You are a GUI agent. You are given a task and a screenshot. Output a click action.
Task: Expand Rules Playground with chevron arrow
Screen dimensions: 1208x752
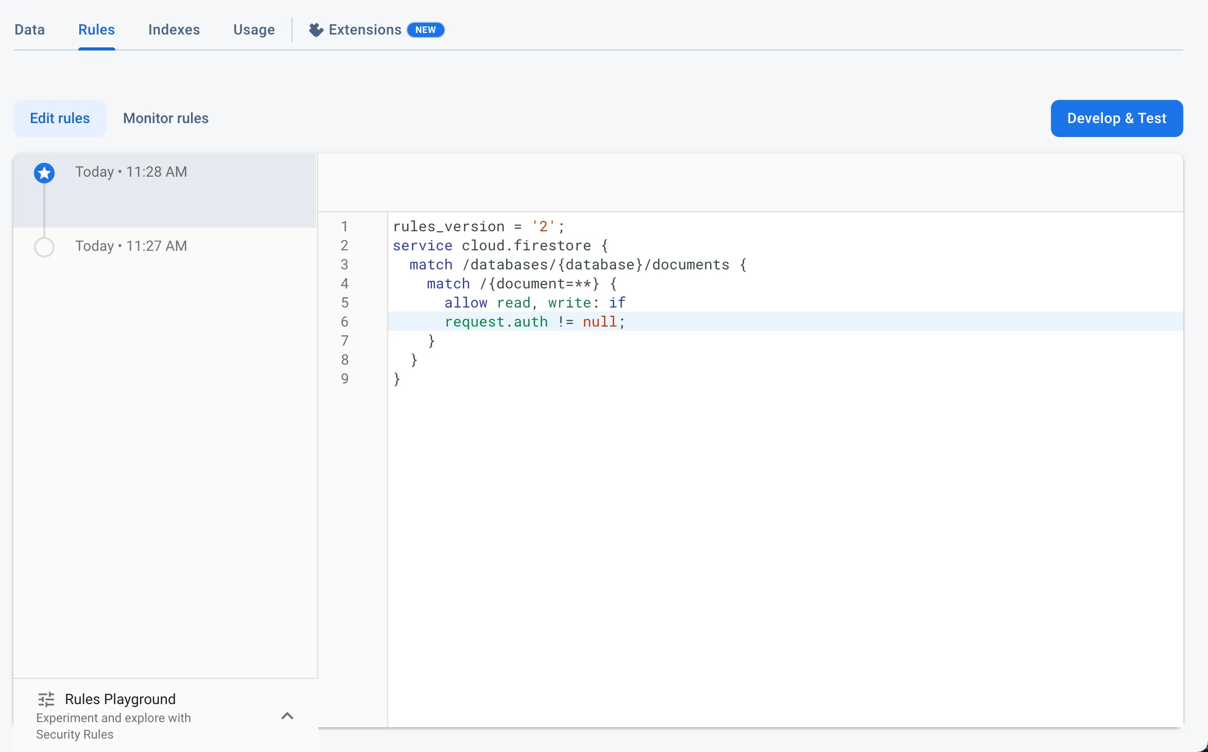287,716
